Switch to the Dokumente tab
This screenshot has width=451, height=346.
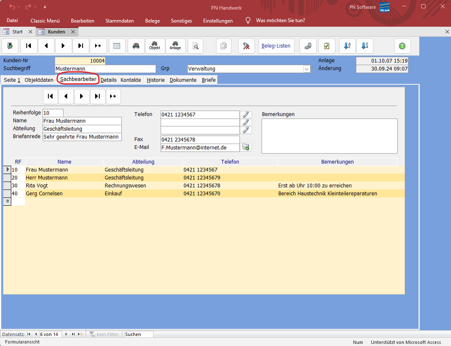(183, 80)
